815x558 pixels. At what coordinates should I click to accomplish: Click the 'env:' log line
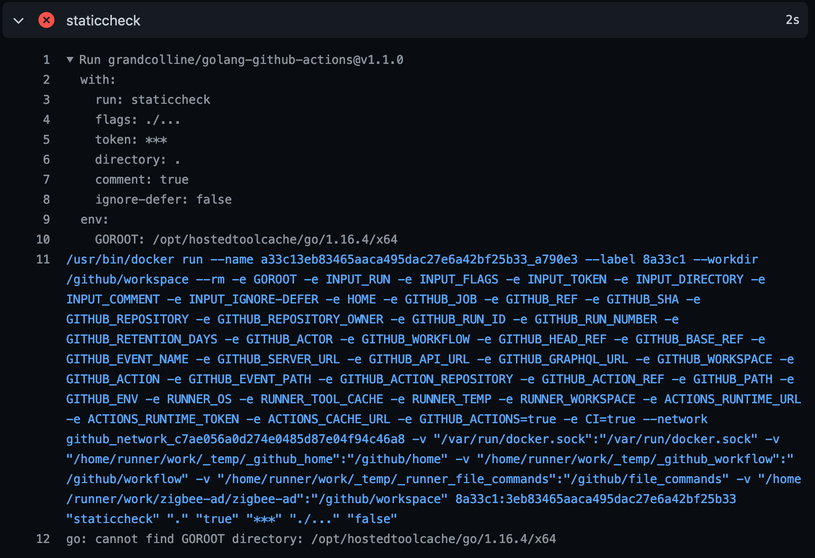click(x=94, y=220)
